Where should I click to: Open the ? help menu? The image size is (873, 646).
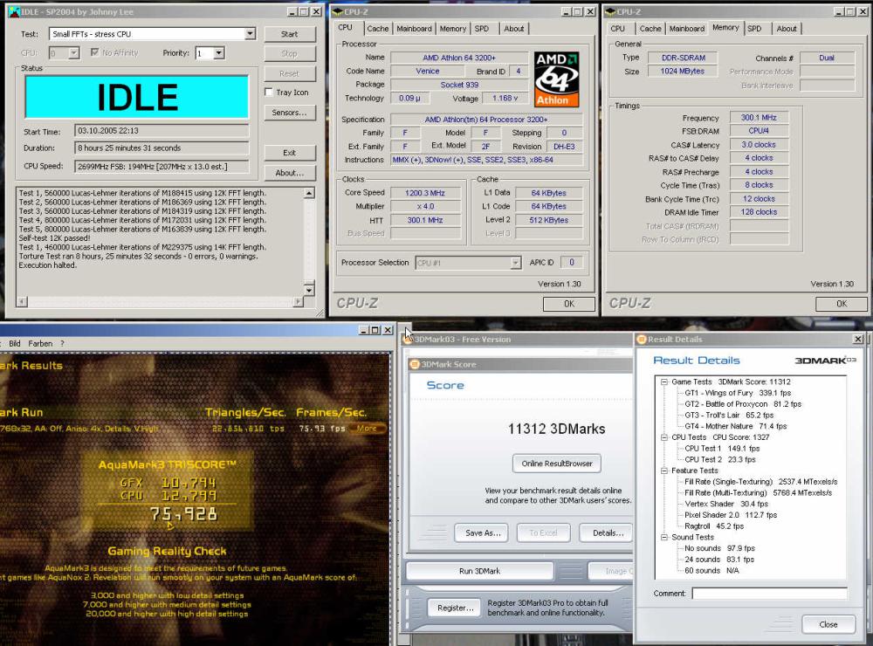(x=62, y=344)
